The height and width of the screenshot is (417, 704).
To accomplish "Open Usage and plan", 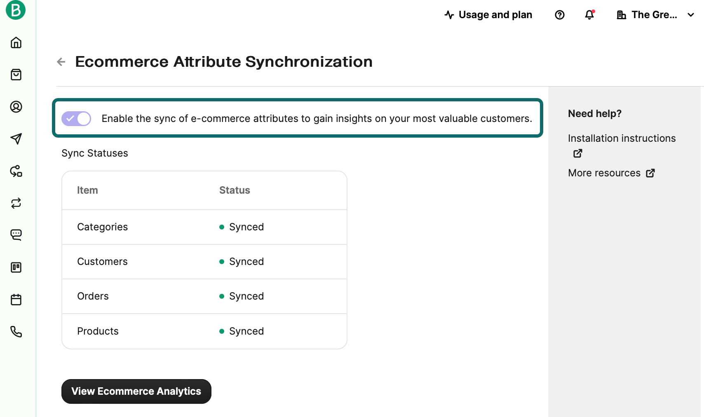I will [488, 15].
